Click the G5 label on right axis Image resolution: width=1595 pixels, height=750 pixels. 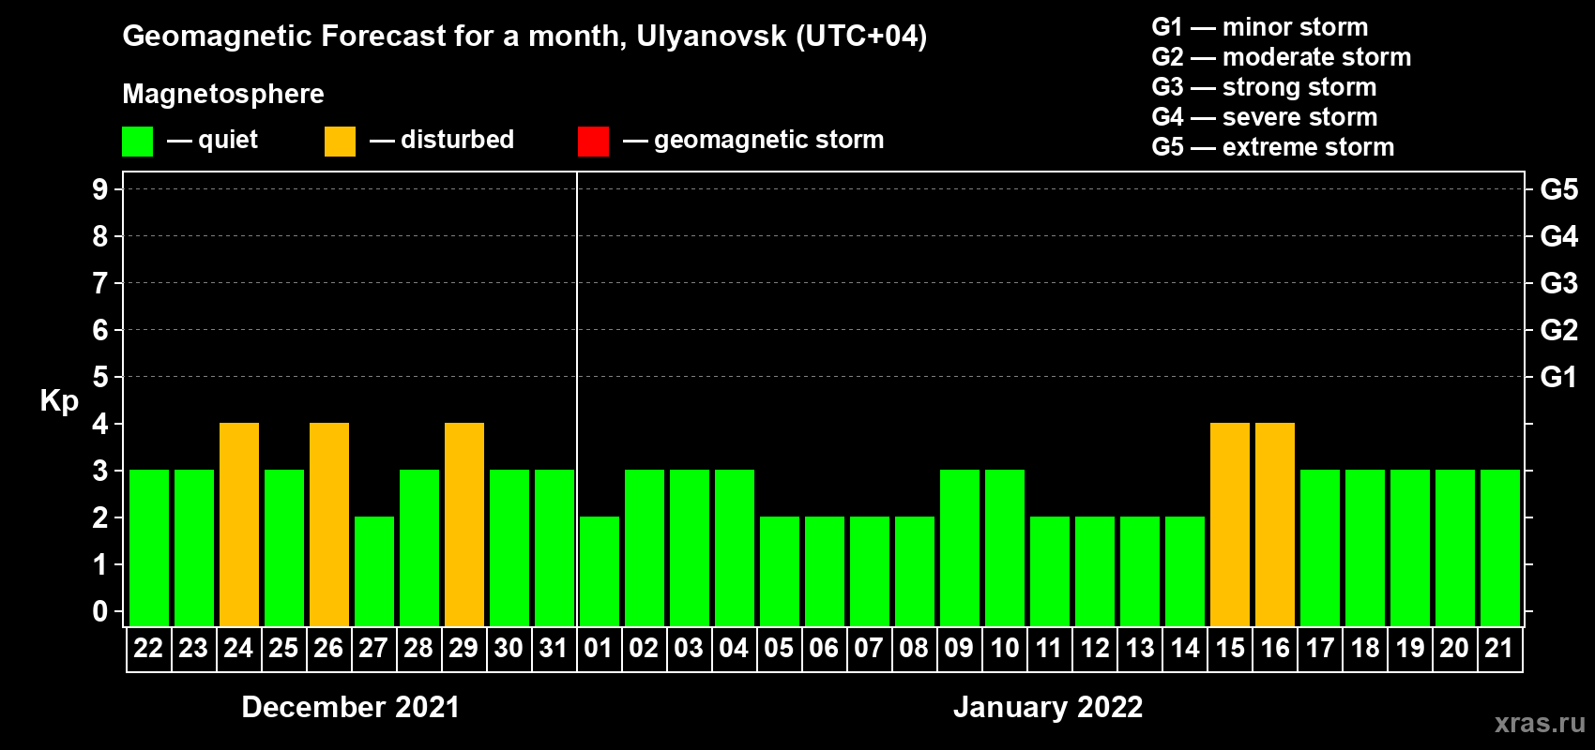click(1558, 189)
